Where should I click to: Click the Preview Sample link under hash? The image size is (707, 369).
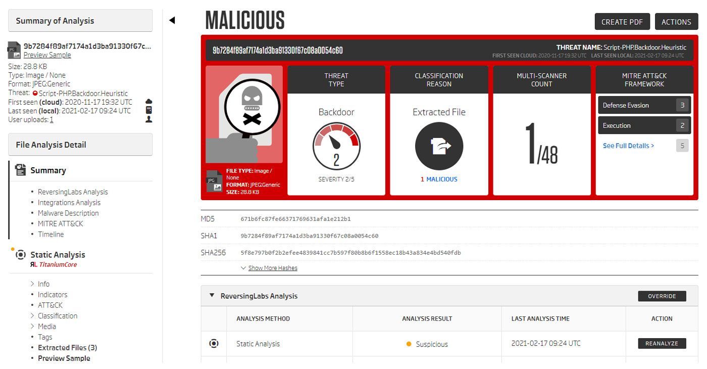click(47, 55)
